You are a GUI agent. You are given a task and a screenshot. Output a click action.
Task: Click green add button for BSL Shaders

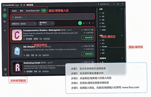point(88,54)
